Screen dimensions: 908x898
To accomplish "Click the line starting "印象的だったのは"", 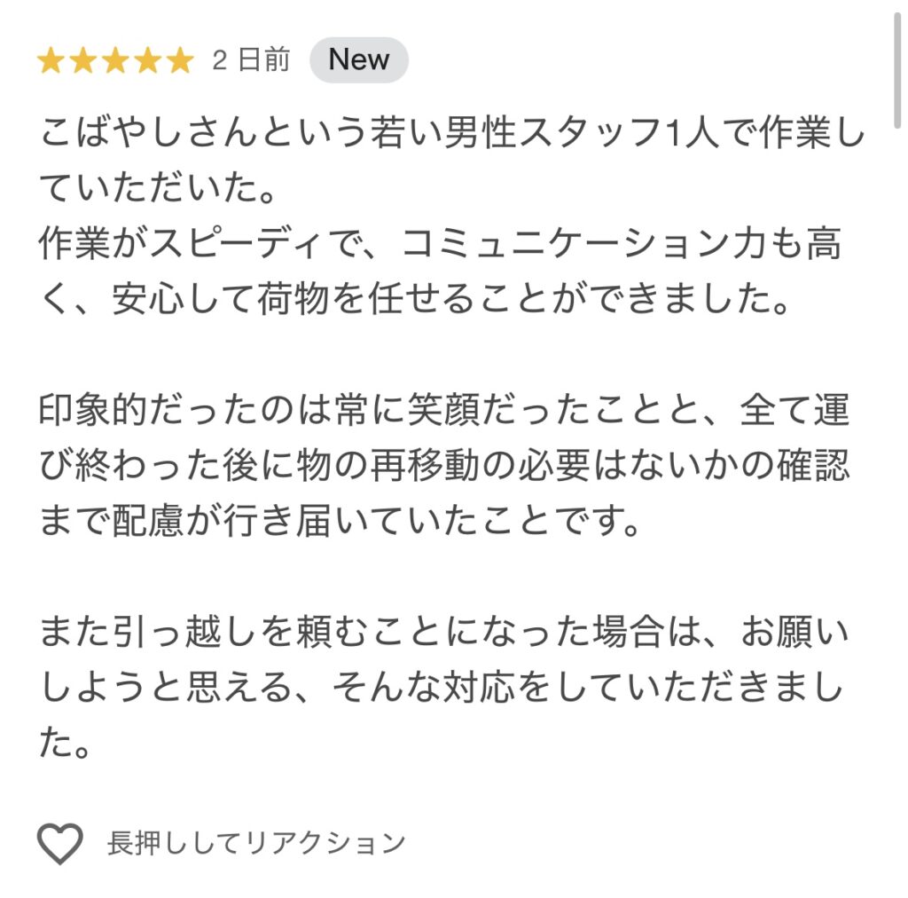I will [x=443, y=413].
